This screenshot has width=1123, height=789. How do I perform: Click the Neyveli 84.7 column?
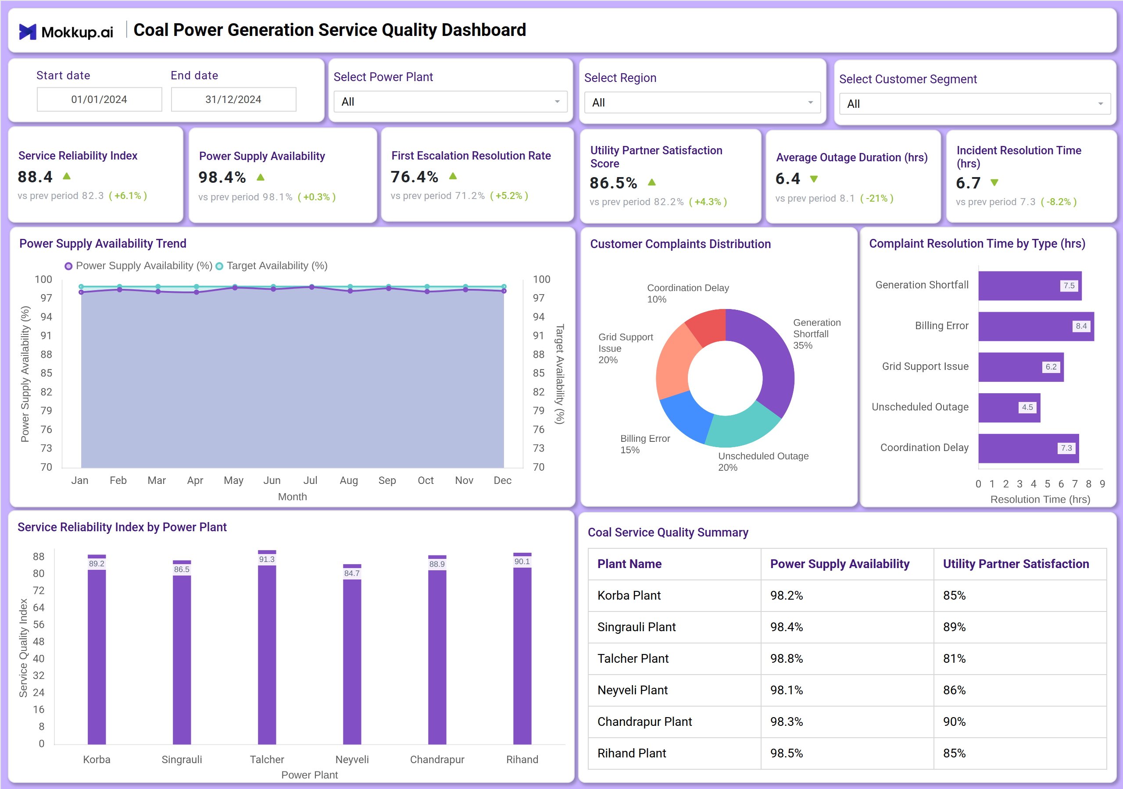[352, 654]
